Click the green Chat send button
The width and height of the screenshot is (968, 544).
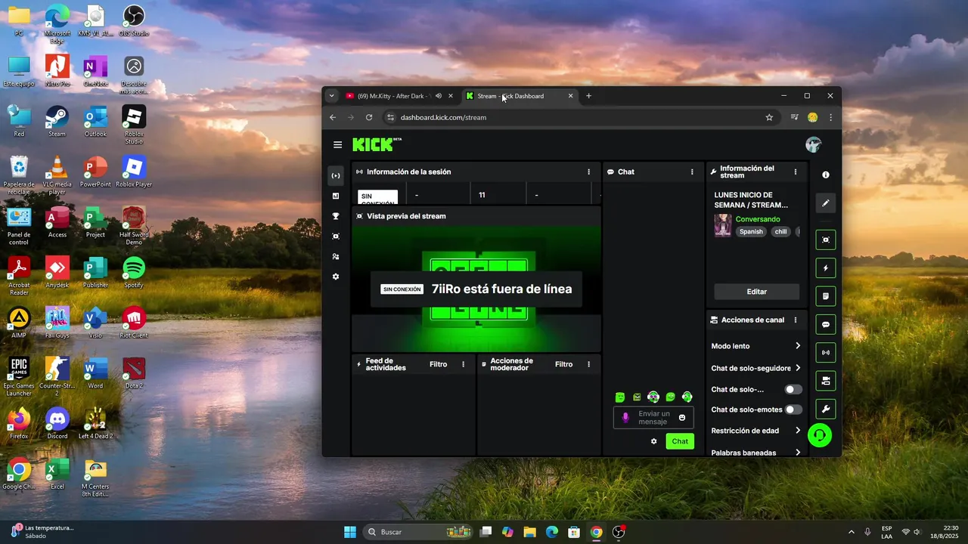(680, 441)
